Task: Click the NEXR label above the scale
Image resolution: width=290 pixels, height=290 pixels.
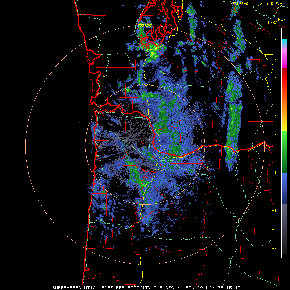Action: click(x=283, y=19)
